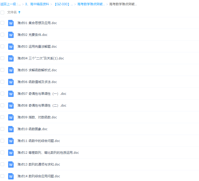This screenshot has height=181, width=199.
Task: Click the Word icon for 难点01 集合思想及应用.doc
Action: pyautogui.click(x=11, y=23)
